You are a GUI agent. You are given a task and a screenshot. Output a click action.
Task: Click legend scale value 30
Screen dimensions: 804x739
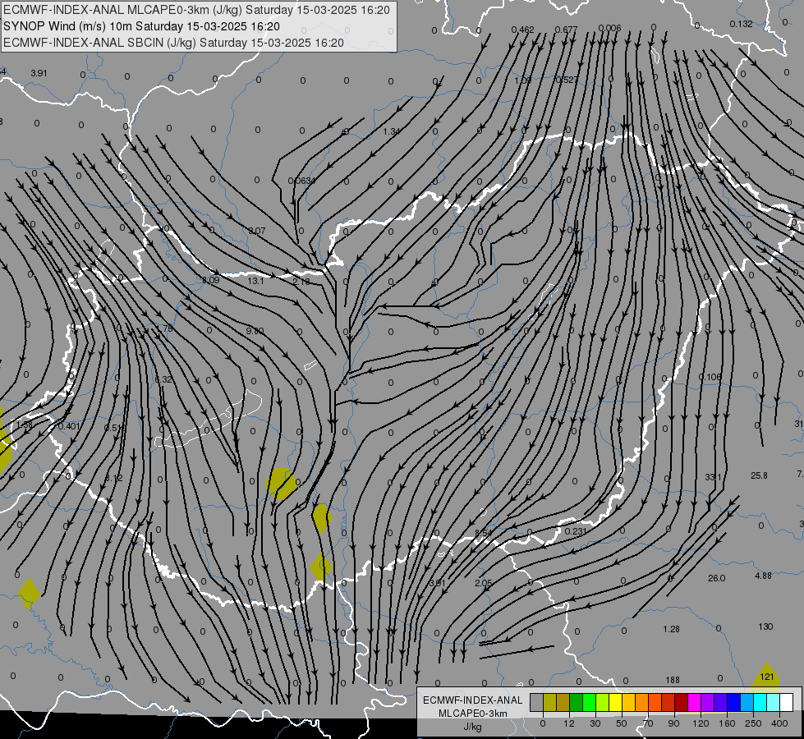click(x=595, y=723)
